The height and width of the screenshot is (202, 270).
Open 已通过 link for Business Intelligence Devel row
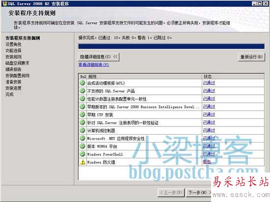click(x=209, y=107)
